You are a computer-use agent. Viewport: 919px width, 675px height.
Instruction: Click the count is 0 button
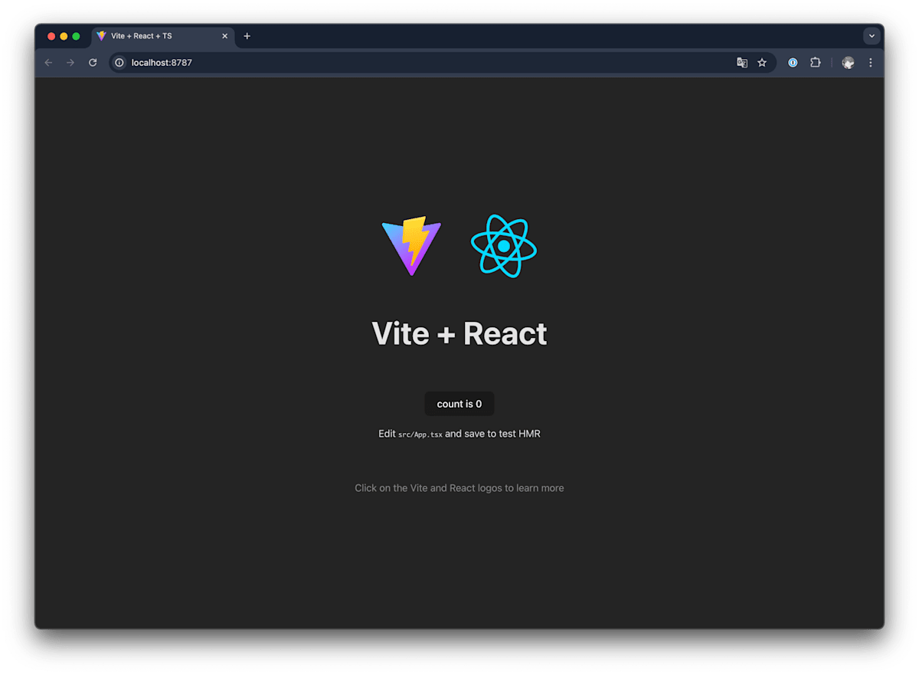[459, 404]
